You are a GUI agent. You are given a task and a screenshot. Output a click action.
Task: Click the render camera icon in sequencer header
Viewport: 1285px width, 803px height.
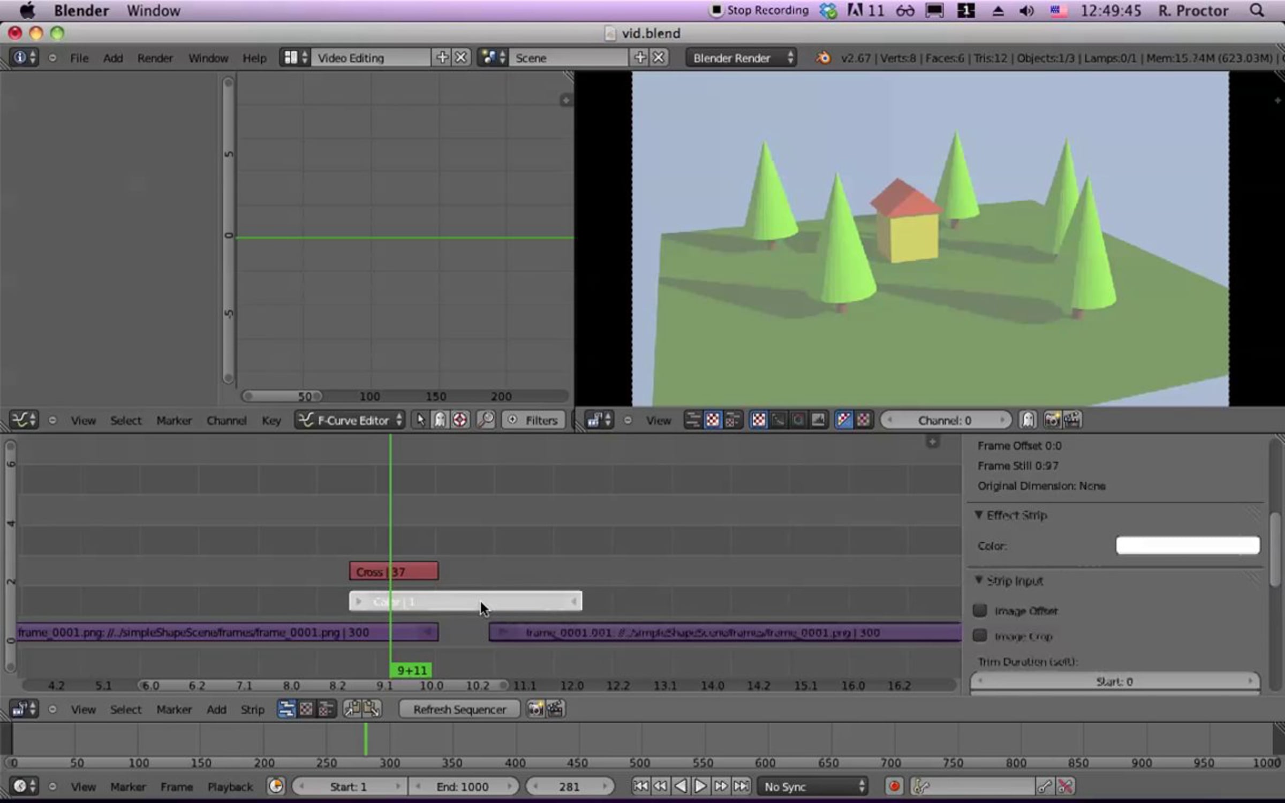535,709
